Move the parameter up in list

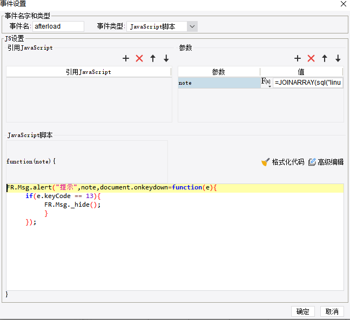pos(325,58)
